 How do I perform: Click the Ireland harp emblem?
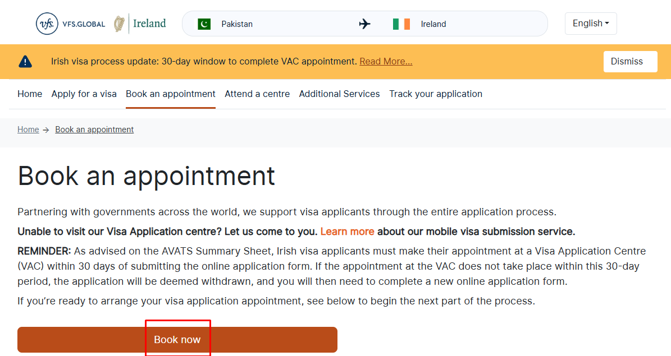pyautogui.click(x=120, y=24)
